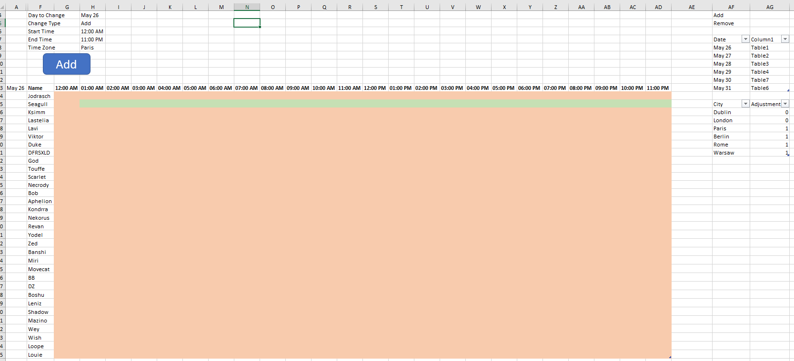794x361 pixels.
Task: Open the City filter dropdown
Action: [x=745, y=104]
